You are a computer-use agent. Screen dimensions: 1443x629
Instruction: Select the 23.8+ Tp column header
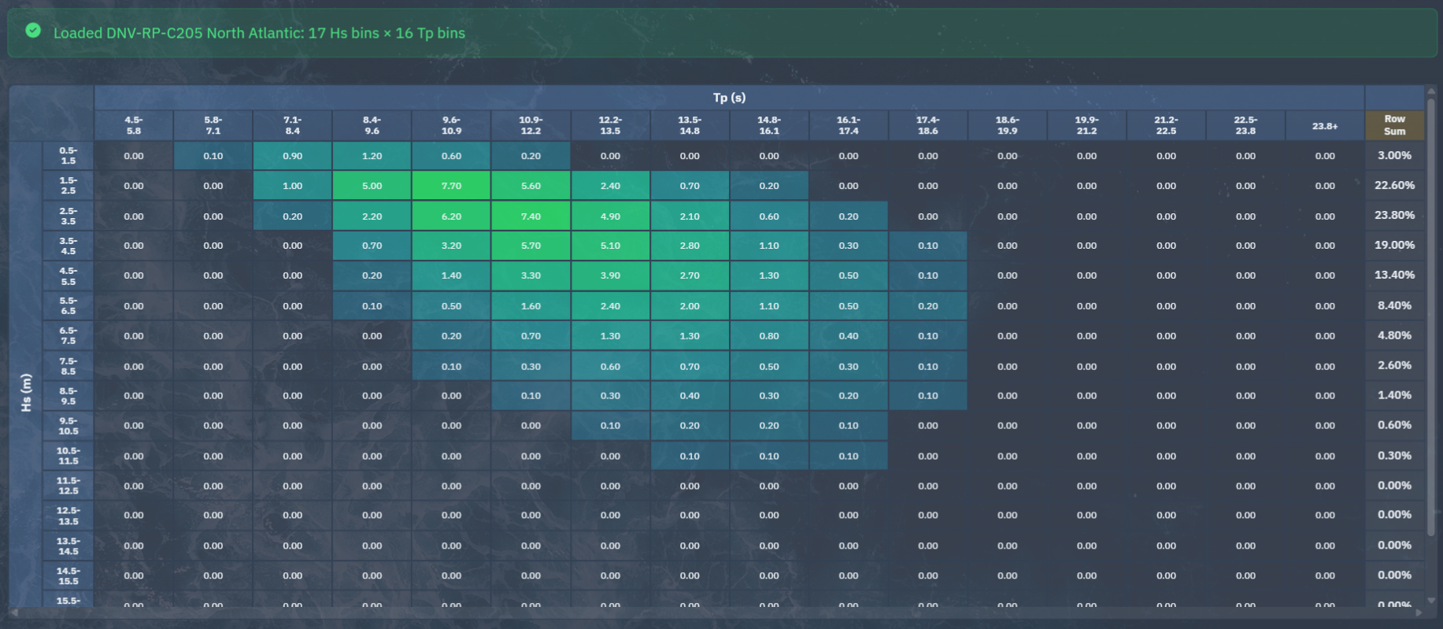click(1325, 125)
